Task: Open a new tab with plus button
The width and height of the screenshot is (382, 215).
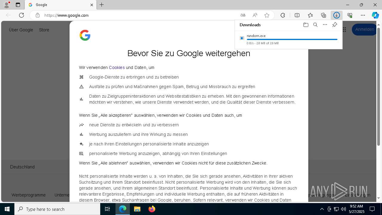Action: pyautogui.click(x=102, y=5)
